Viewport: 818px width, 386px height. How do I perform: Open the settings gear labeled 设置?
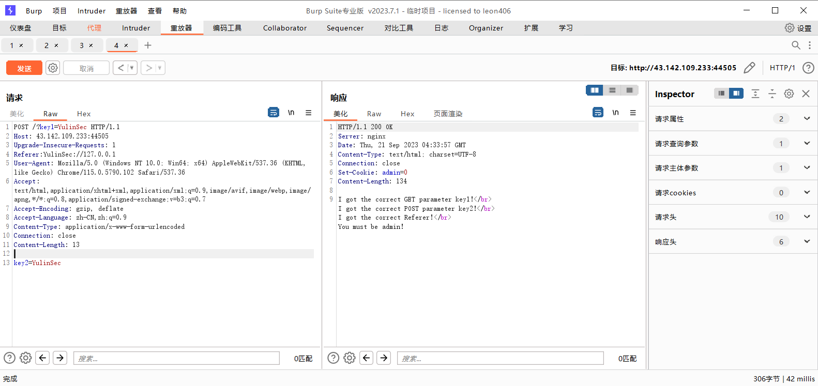[x=798, y=28]
